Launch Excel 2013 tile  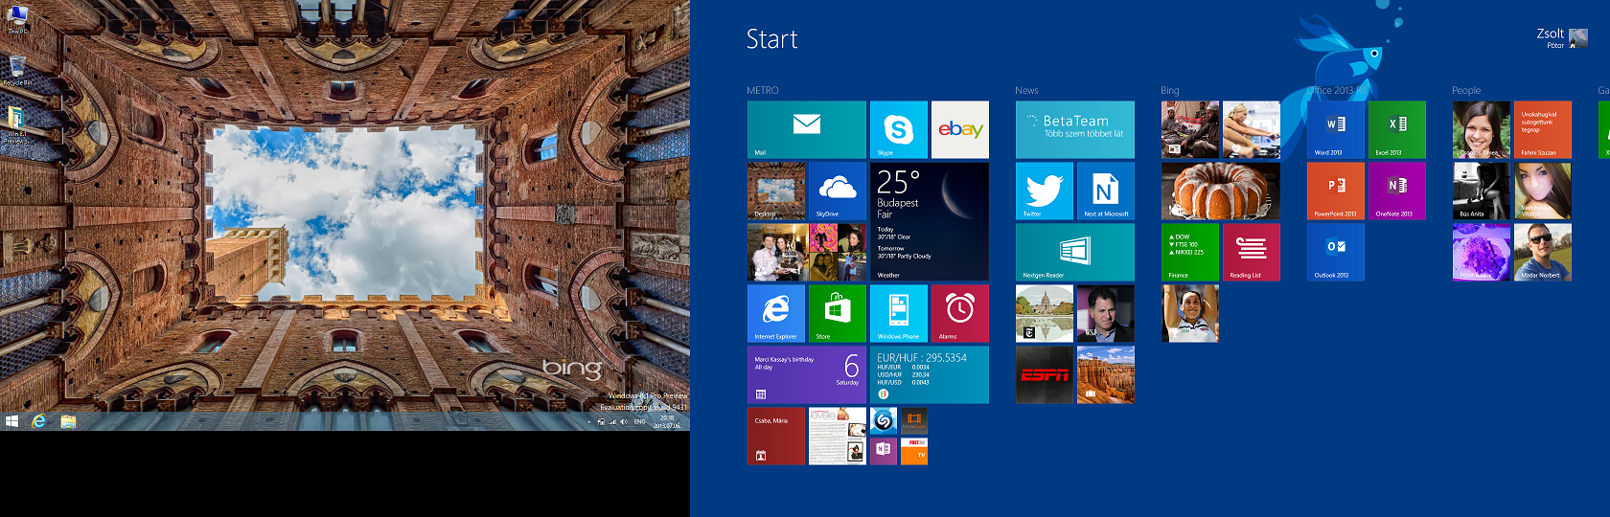pos(1396,129)
